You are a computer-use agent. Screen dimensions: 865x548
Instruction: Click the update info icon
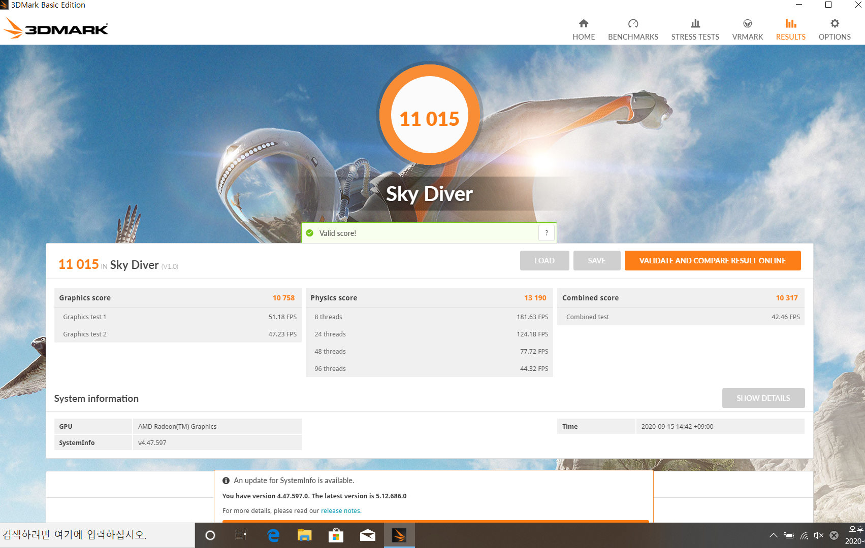tap(226, 481)
